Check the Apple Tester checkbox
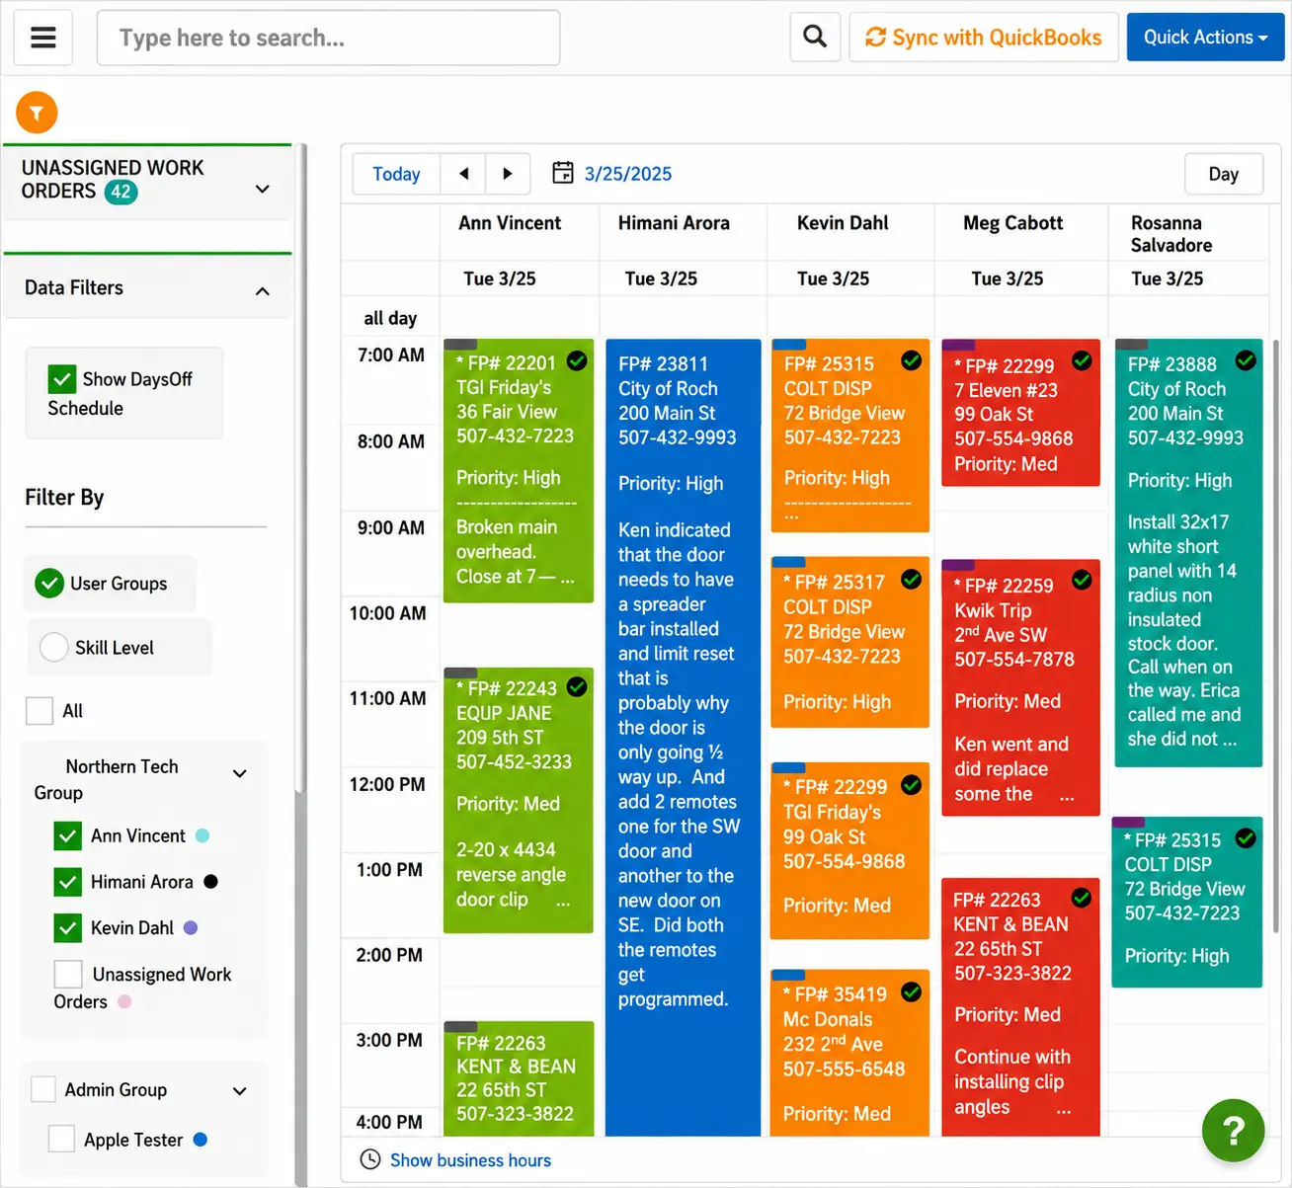Image resolution: width=1292 pixels, height=1188 pixels. [61, 1139]
